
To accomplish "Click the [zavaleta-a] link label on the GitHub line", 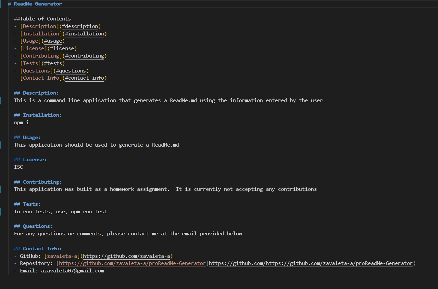I will pyautogui.click(x=62, y=256).
